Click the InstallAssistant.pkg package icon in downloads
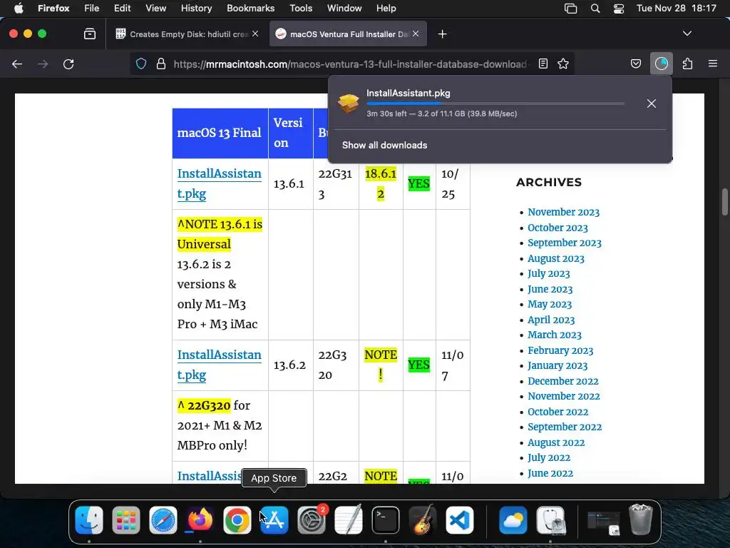 coord(348,103)
